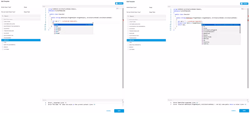The image size is (250, 113).
Task: Click the 'not all code paths return' error
Action: coord(210,105)
